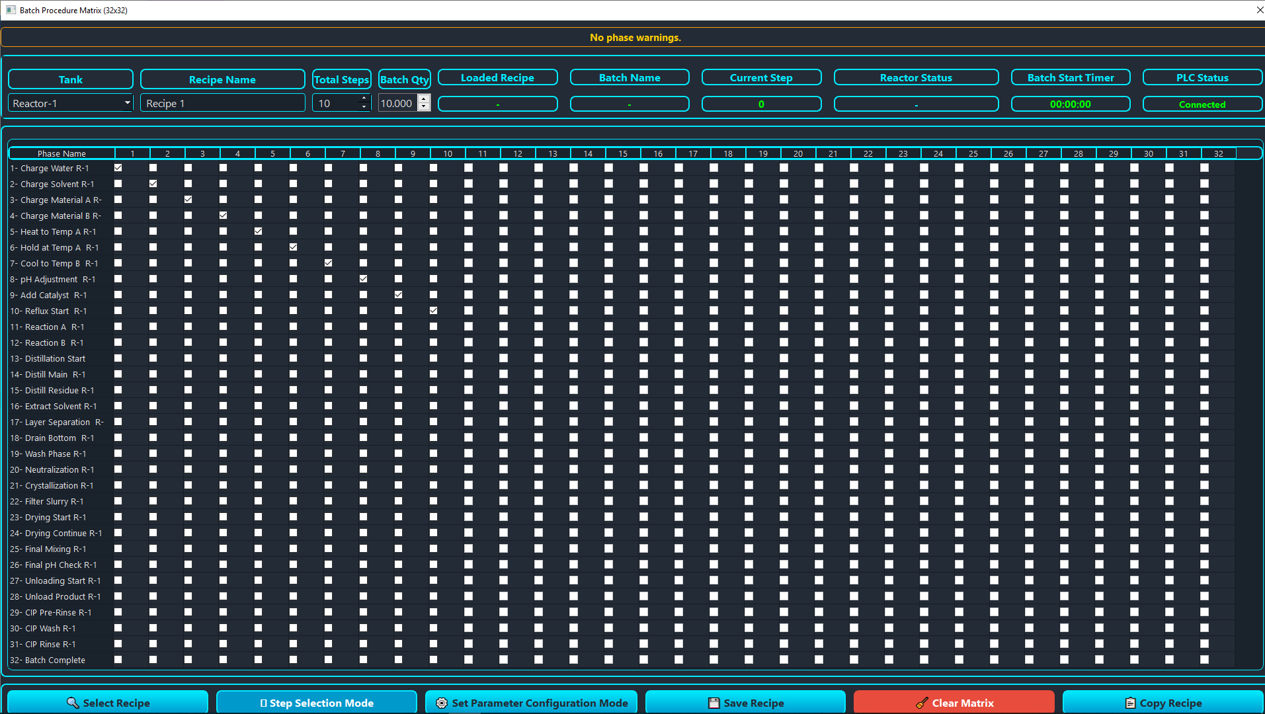Click the Phase Name column header
1265x714 pixels.
[61, 153]
